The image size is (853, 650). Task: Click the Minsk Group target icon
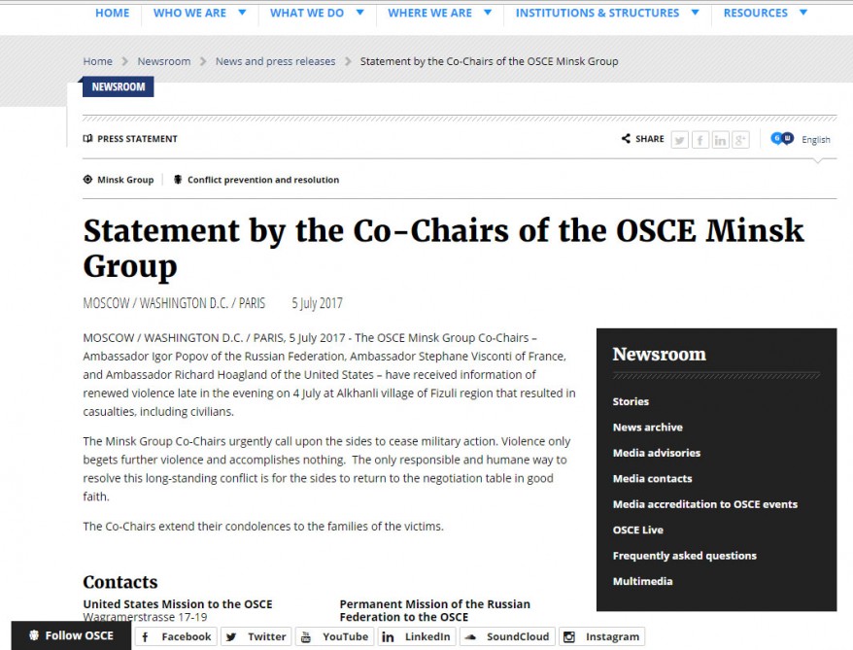87,180
